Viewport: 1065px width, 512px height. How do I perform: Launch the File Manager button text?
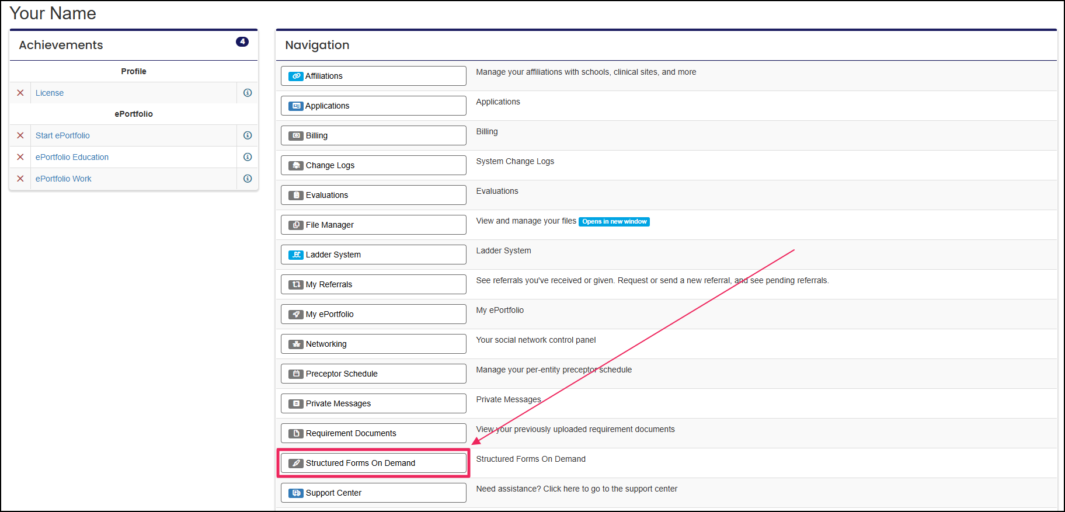[x=330, y=225]
